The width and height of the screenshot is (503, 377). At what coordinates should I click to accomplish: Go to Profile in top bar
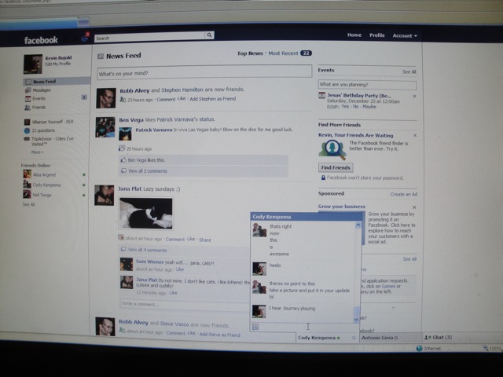(x=377, y=35)
